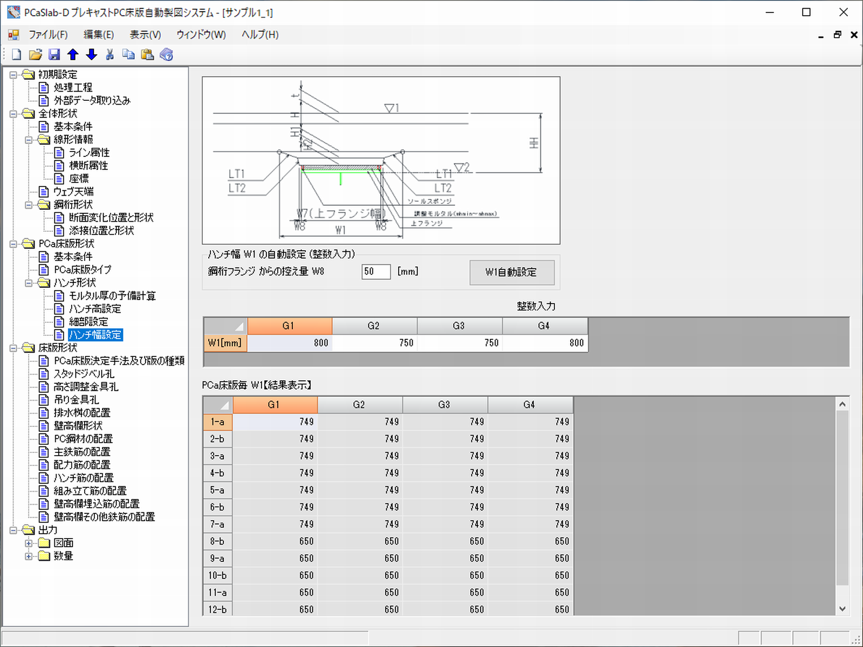Click the new file toolbar icon

(x=17, y=54)
